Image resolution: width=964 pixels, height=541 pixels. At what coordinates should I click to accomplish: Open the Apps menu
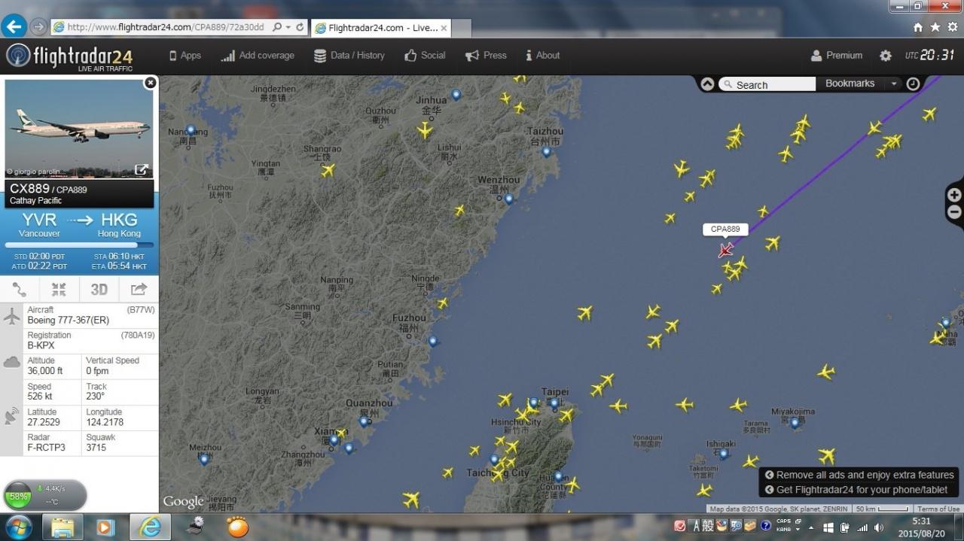pos(185,56)
